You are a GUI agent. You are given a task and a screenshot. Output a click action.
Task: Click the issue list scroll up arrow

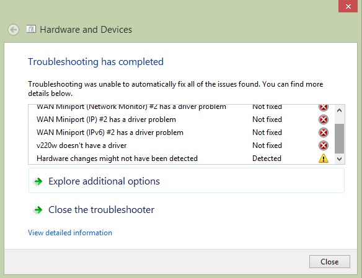tap(339, 110)
